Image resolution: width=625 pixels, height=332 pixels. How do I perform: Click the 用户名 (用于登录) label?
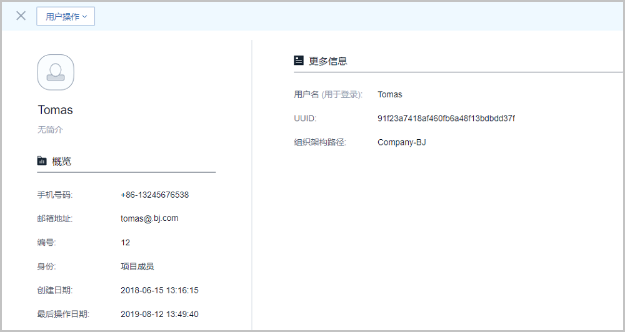(328, 95)
